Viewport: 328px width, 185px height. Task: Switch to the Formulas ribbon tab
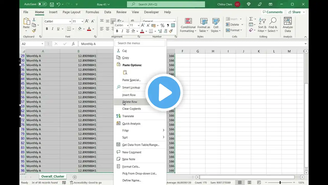[x=92, y=12]
